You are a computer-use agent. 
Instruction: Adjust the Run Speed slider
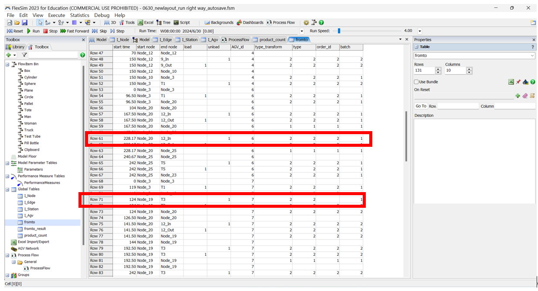coord(339,31)
